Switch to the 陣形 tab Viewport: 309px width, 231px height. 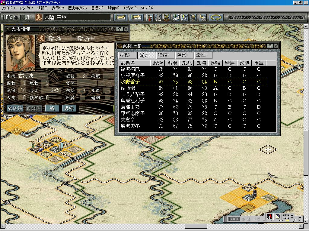tap(184, 55)
